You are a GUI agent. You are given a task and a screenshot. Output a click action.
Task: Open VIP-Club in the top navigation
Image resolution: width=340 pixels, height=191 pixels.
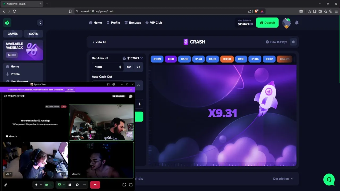[x=154, y=23]
